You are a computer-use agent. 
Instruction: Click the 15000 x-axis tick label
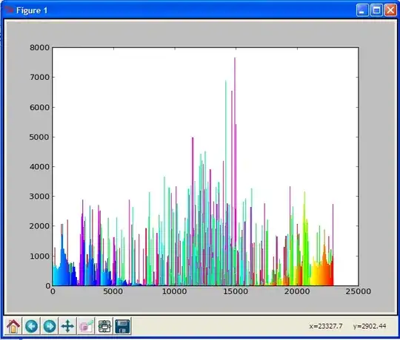(236, 291)
